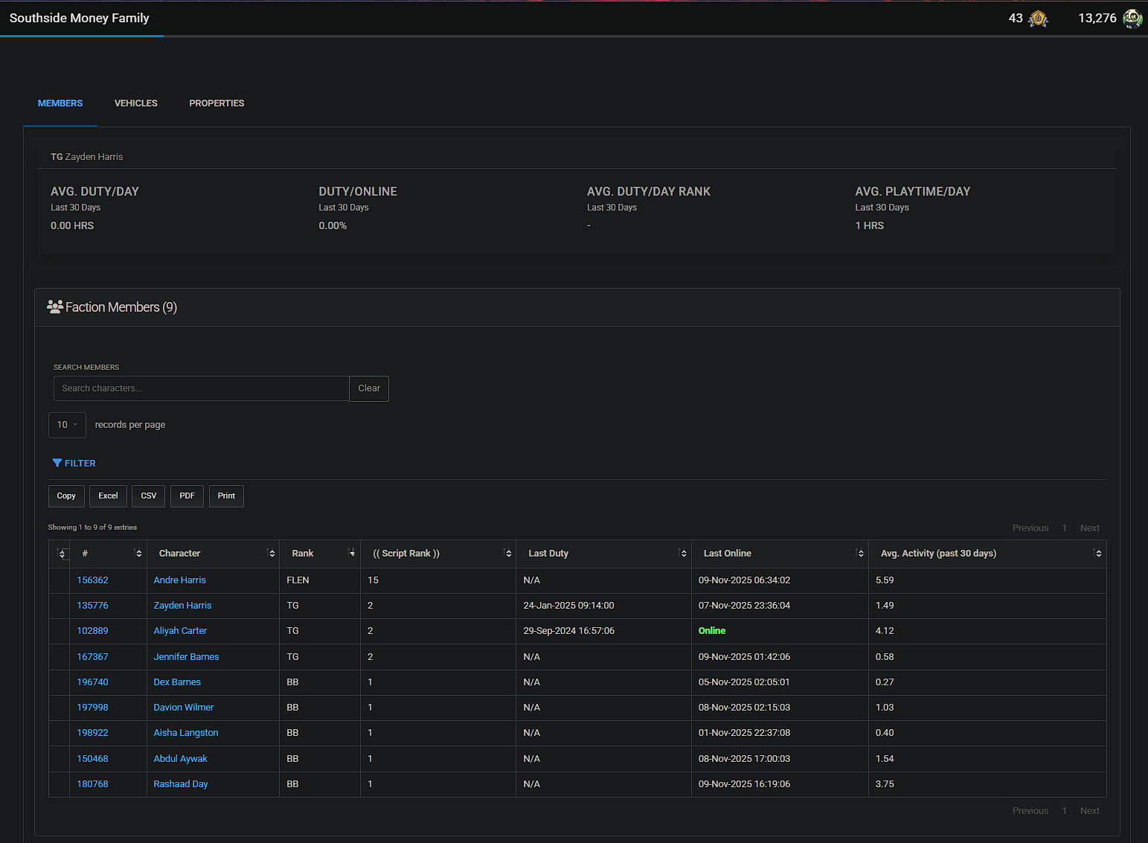Click the TG Zayden Harris header text

pyautogui.click(x=87, y=157)
